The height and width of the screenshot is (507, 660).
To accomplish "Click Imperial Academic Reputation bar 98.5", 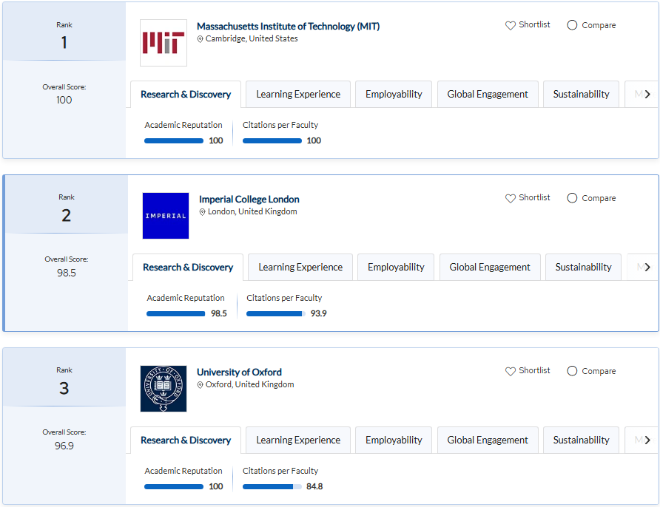I will pyautogui.click(x=176, y=313).
